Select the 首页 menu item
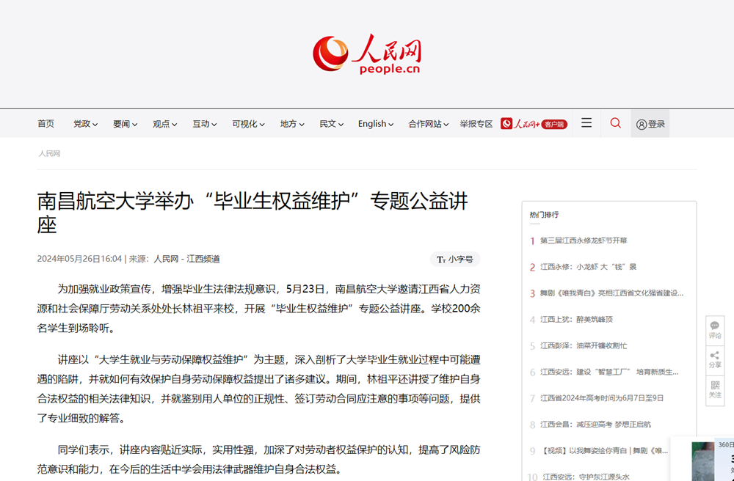The width and height of the screenshot is (734, 481). coord(46,123)
